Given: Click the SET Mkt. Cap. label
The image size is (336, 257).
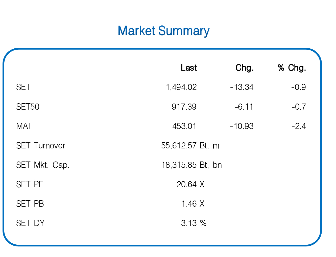Looking at the screenshot, I should point(43,165).
